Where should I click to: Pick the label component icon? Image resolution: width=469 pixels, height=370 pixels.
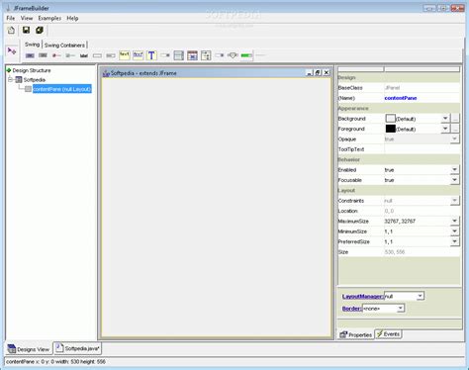(84, 55)
